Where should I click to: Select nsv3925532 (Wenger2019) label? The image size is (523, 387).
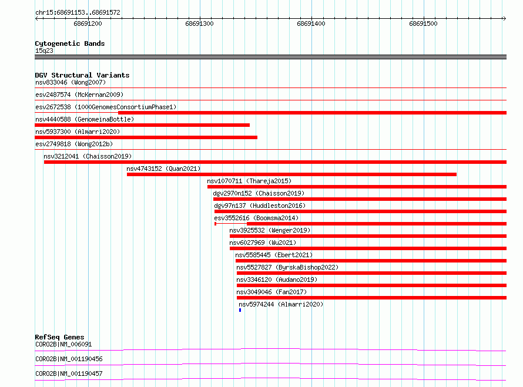coord(270,230)
